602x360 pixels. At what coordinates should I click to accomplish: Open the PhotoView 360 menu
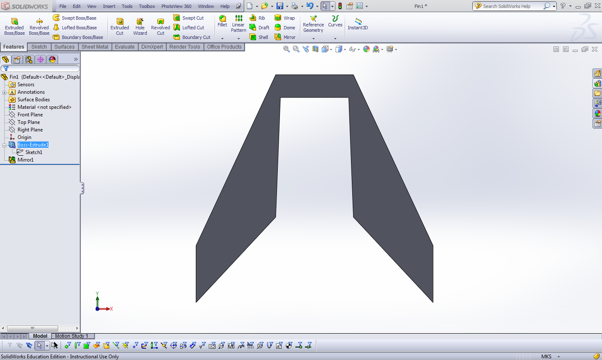tap(176, 6)
